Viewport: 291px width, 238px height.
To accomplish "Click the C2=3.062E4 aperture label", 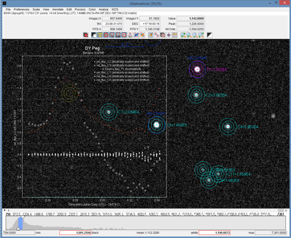I will click(216, 95).
